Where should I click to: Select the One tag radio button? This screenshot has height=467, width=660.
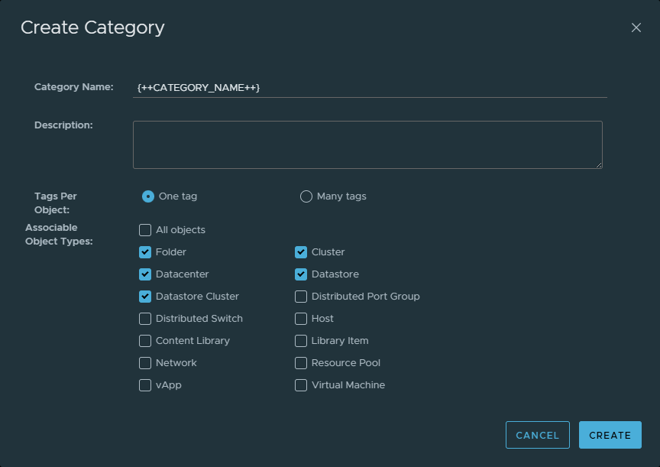[148, 196]
